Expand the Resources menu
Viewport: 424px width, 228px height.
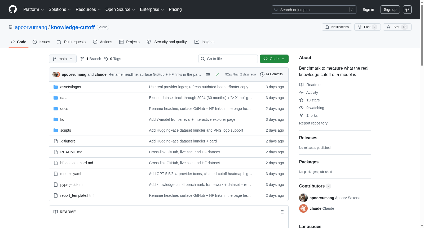[x=88, y=10]
